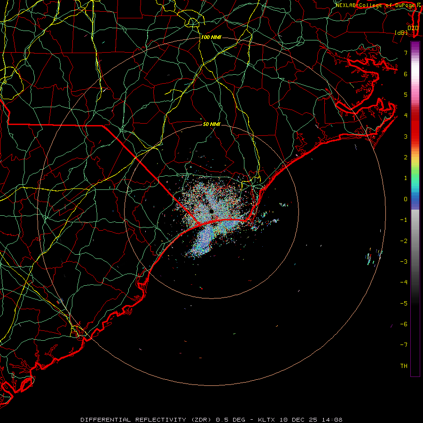
Task: Click the 0.5 DEG elevation text
Action: click(231, 420)
